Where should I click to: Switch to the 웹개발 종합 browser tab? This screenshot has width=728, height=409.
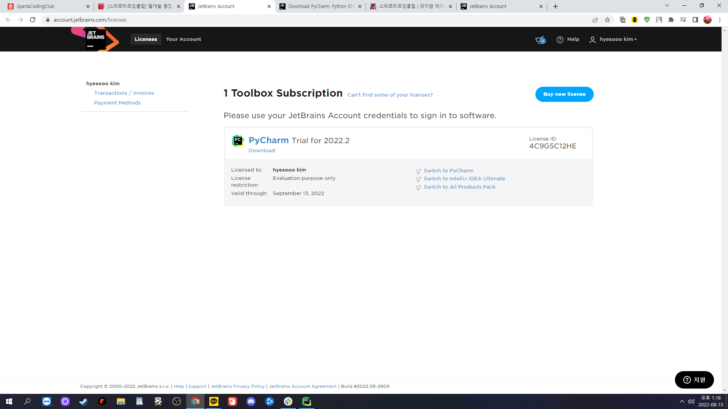[x=139, y=6]
